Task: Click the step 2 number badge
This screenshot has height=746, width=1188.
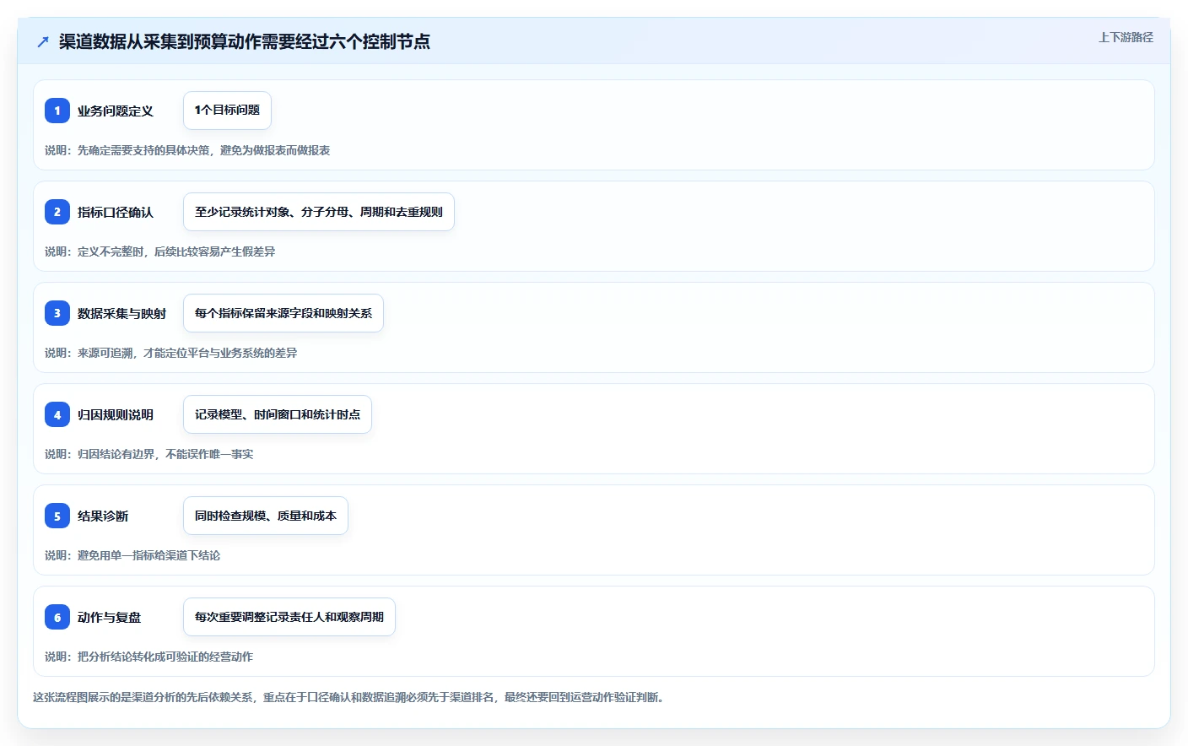Action: click(x=57, y=212)
